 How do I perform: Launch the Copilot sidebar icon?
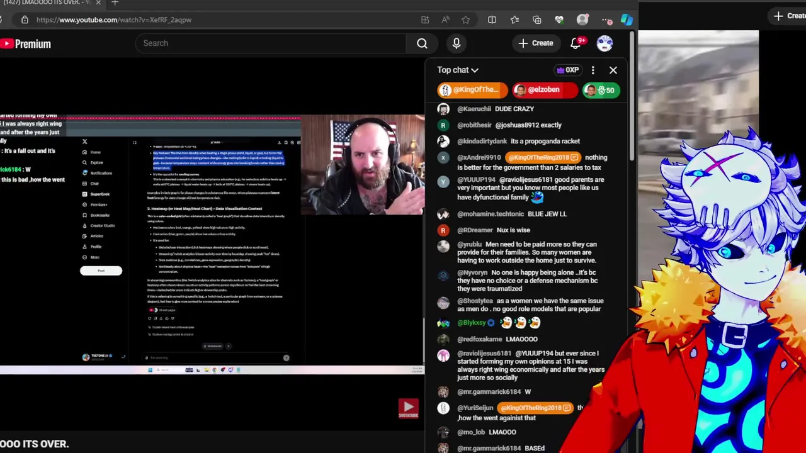point(627,20)
